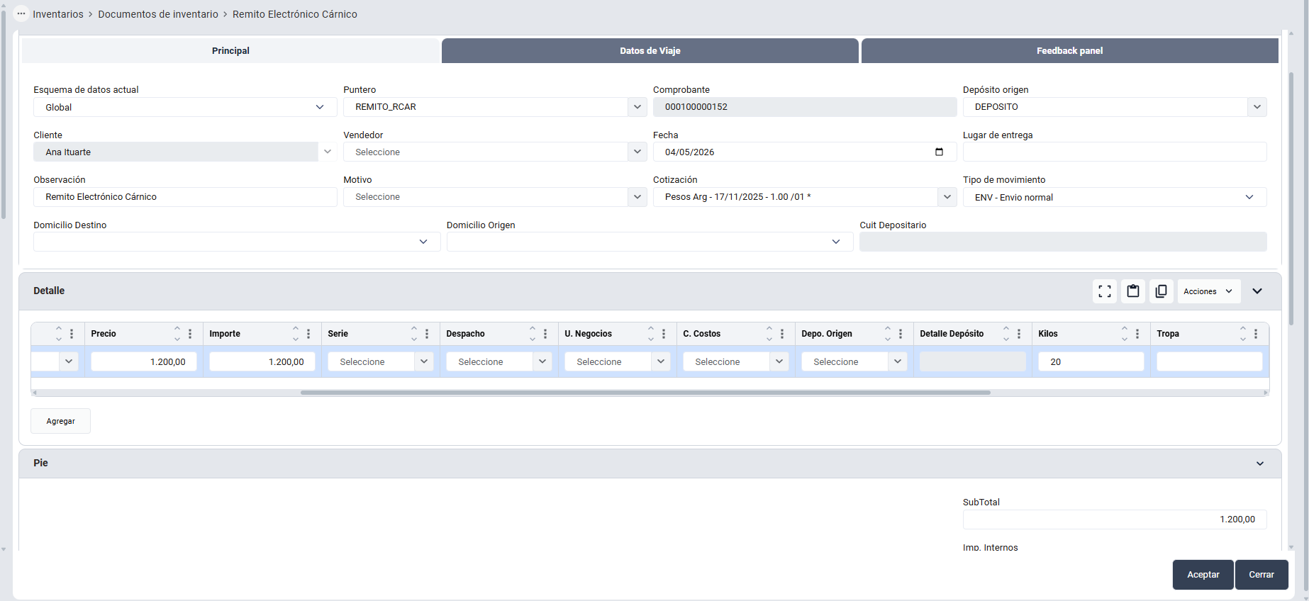Open the Fecha calendar picker
This screenshot has height=601, width=1309.
(x=940, y=152)
